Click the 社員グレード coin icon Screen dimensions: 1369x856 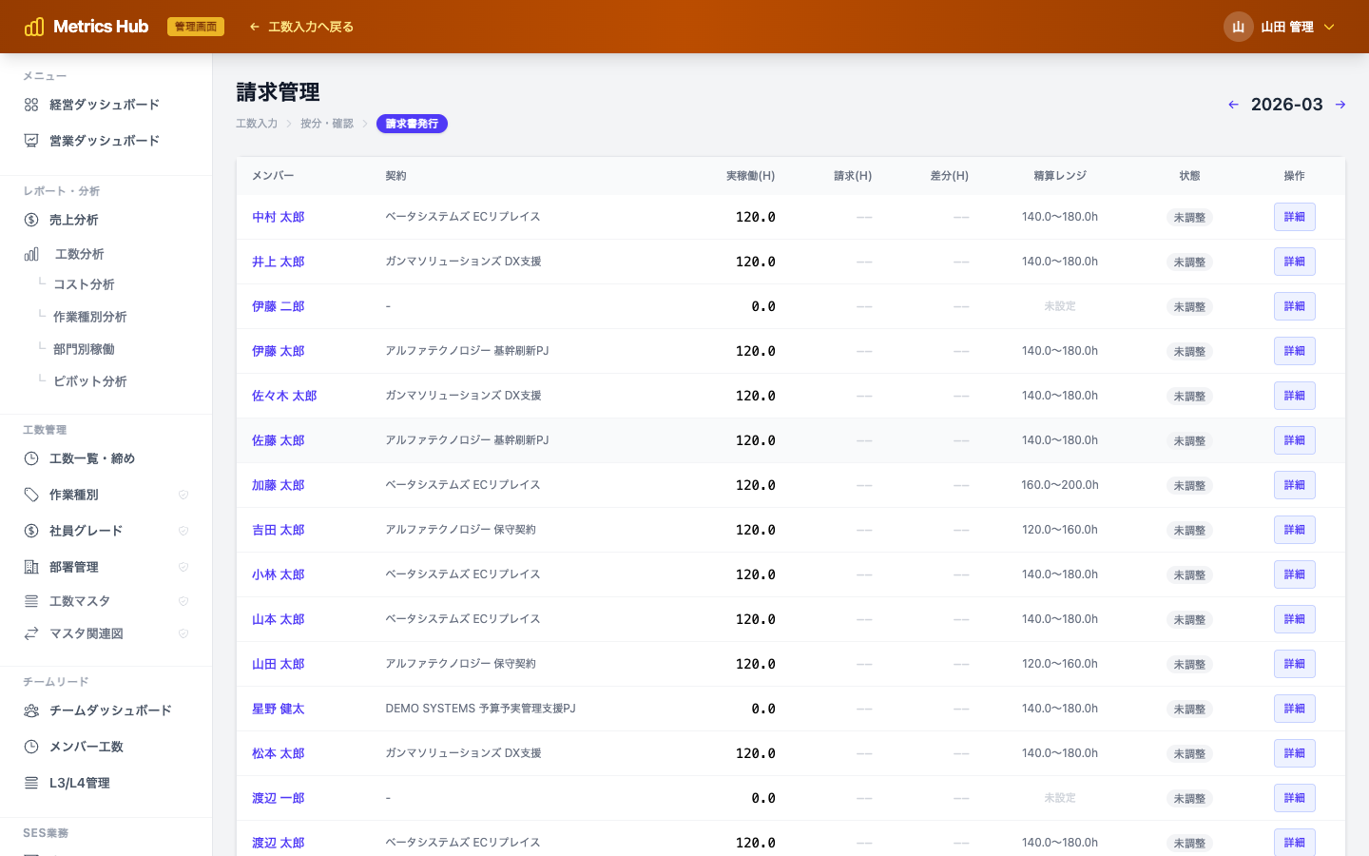click(31, 531)
